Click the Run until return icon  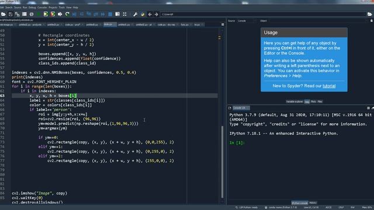click(96, 14)
